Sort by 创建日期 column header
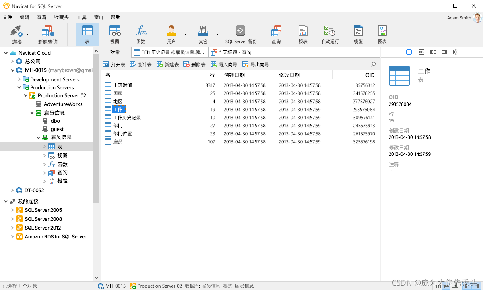 tap(246, 75)
